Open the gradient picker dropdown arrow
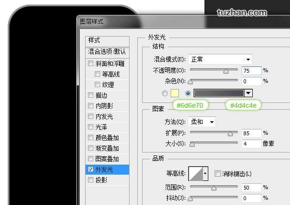 (x=248, y=93)
